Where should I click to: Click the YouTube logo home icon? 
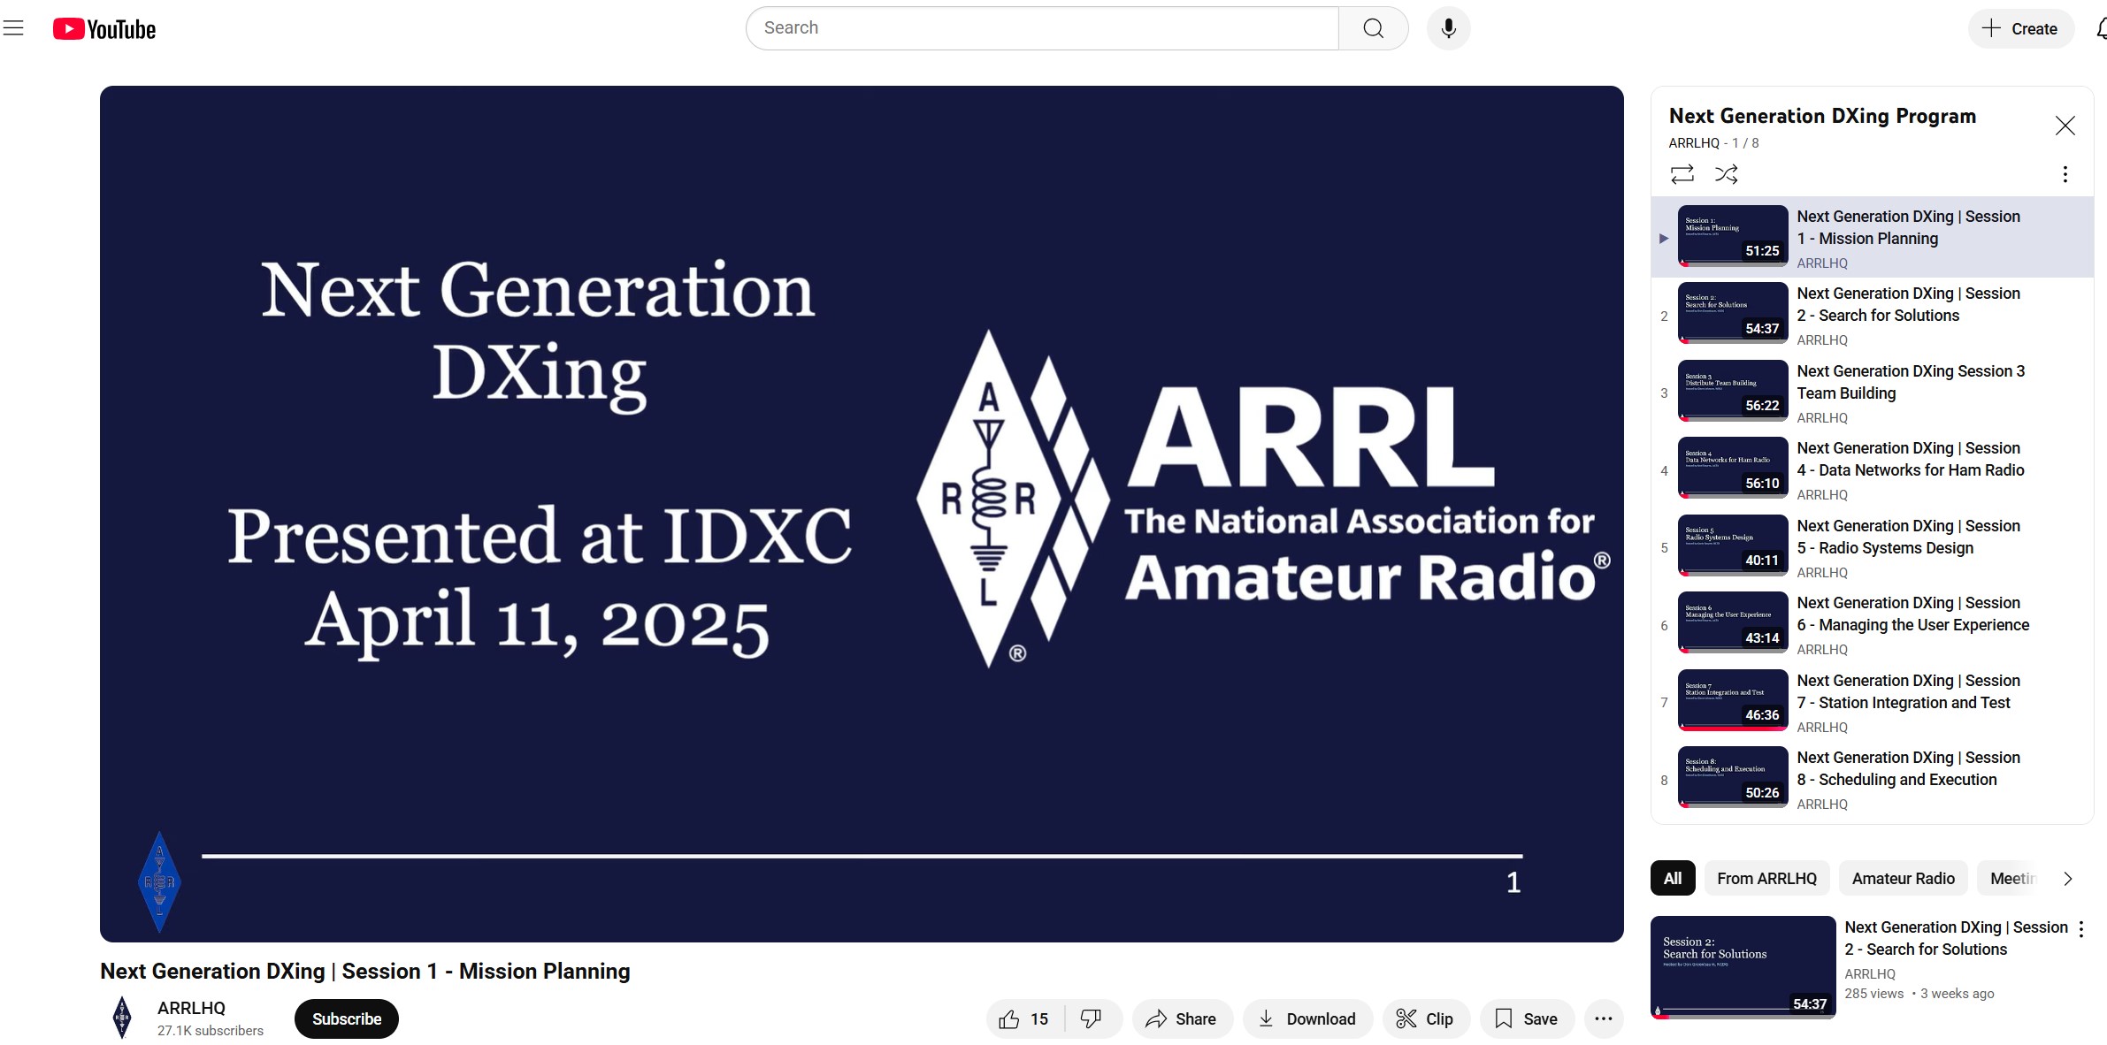click(104, 29)
